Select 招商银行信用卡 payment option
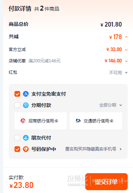Viewport: 133px width, 193px height. [41, 121]
